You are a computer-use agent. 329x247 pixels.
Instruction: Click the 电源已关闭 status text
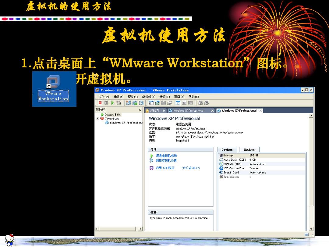point(183,124)
